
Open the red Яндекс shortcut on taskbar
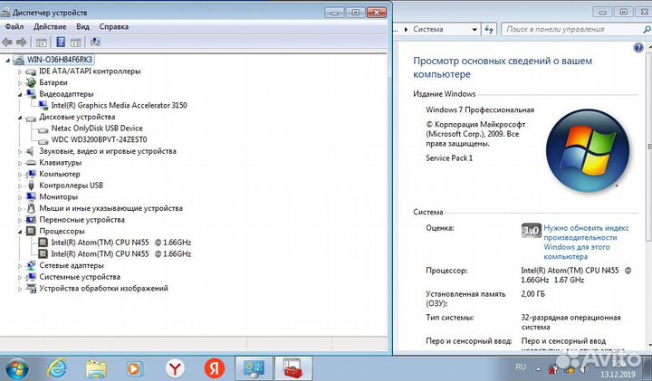pyautogui.click(x=215, y=368)
